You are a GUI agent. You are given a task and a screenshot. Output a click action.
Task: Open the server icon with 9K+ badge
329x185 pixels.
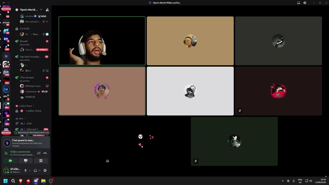tap(6, 105)
